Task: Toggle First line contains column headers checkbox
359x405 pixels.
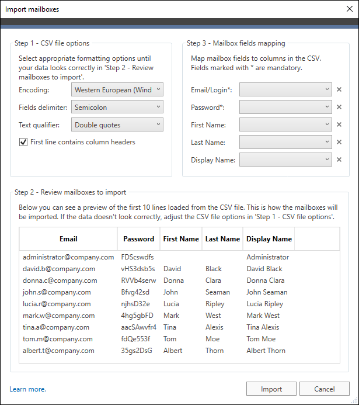Action: click(23, 142)
